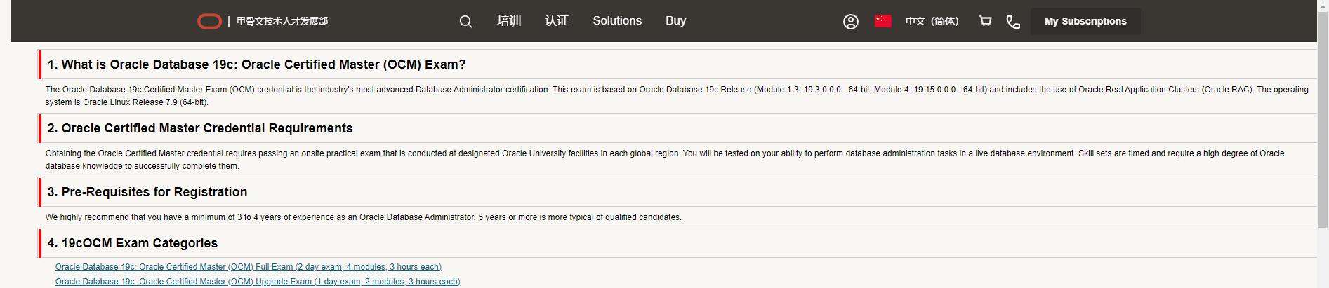Viewport: 1329px width, 288px height.
Task: View the shopping cart
Action: 986,21
